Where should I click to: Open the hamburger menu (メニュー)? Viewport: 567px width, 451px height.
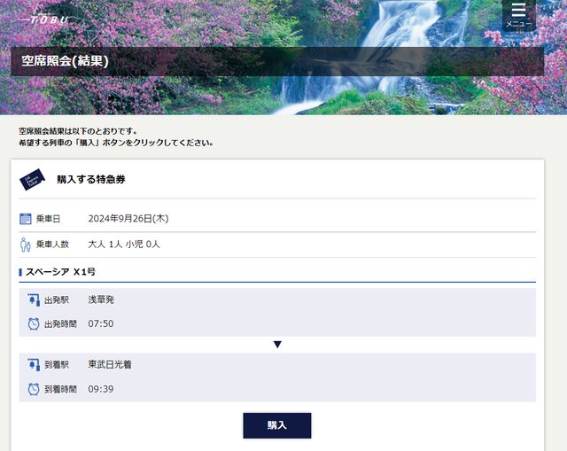[x=518, y=14]
